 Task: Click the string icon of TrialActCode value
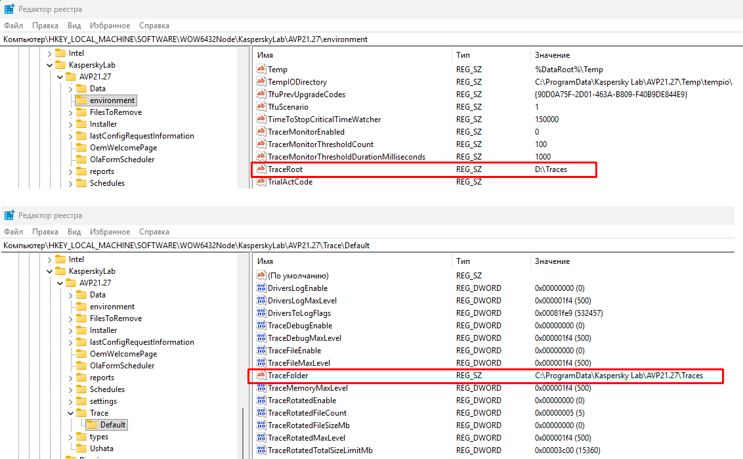click(261, 181)
